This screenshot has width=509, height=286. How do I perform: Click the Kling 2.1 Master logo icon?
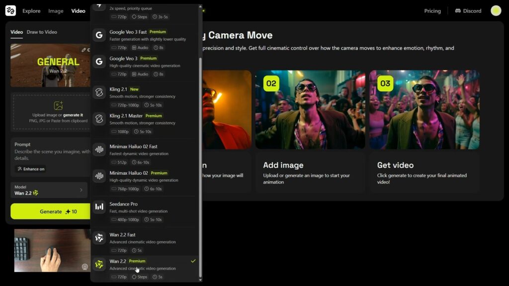(99, 119)
